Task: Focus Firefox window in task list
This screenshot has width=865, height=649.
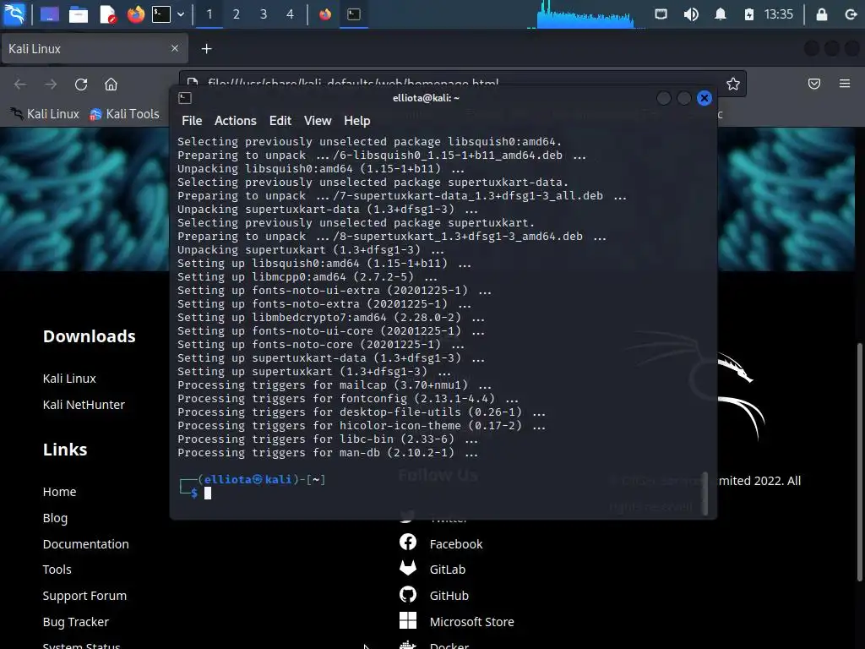Action: pyautogui.click(x=325, y=14)
